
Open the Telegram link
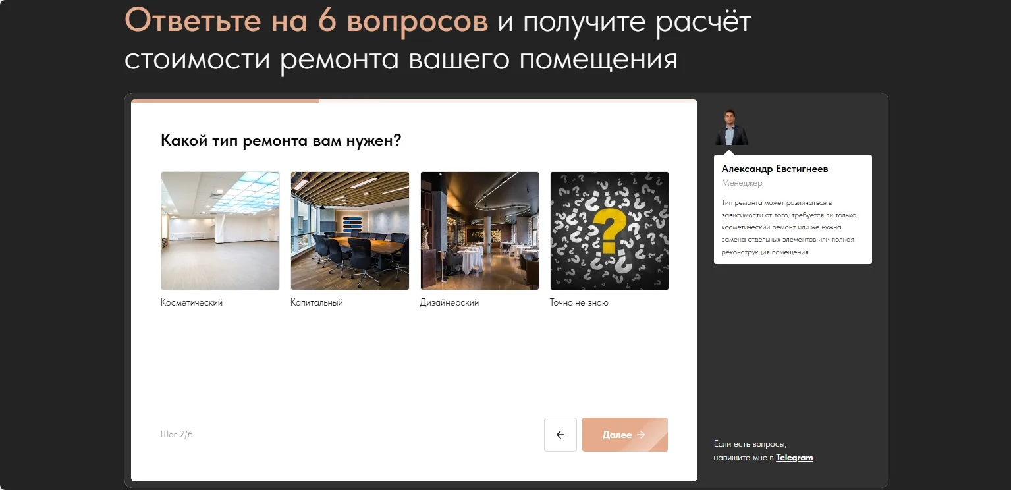794,458
